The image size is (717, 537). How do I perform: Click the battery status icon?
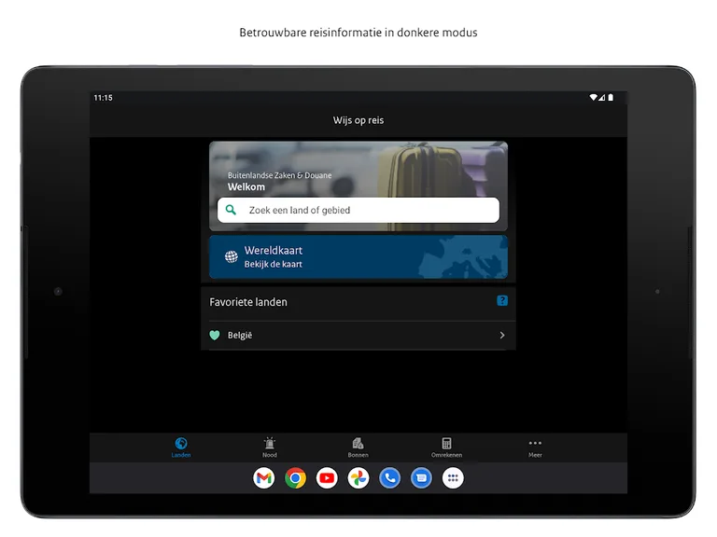611,97
